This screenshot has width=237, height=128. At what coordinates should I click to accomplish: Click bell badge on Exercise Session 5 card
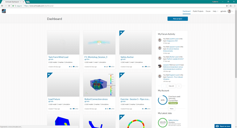121,74
